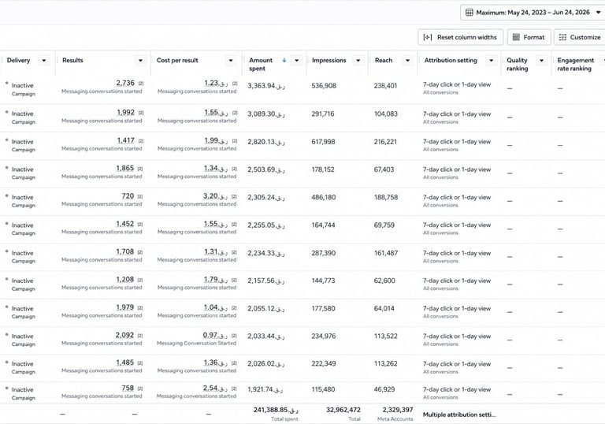Click footnote [2] icon next to 1,865
This screenshot has width=605, height=424.
click(x=140, y=169)
